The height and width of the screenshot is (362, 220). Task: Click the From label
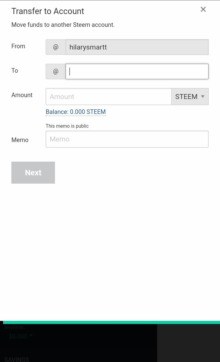[18, 46]
